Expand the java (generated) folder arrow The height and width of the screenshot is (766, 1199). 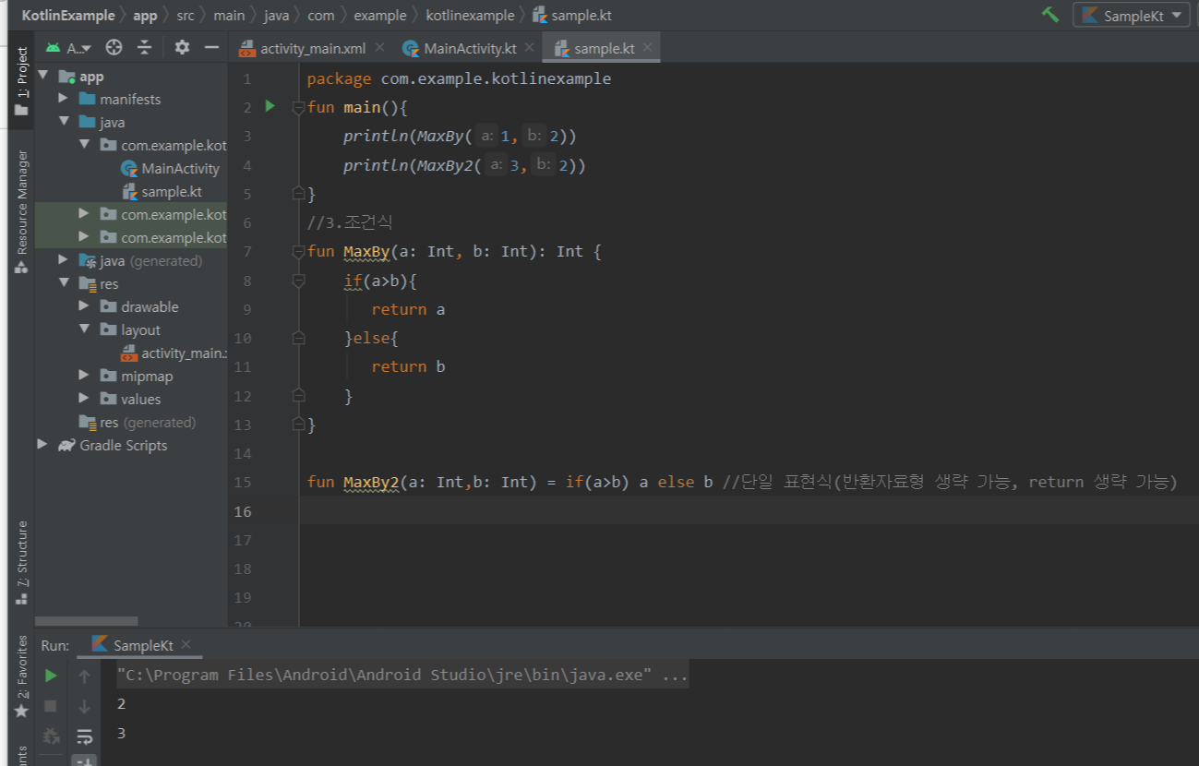[x=63, y=260]
